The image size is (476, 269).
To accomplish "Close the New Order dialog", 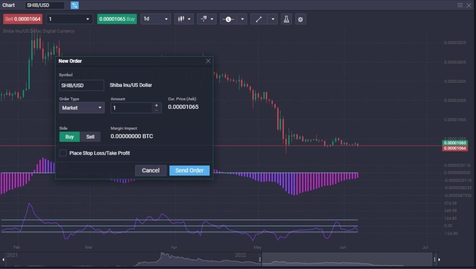I will click(208, 61).
